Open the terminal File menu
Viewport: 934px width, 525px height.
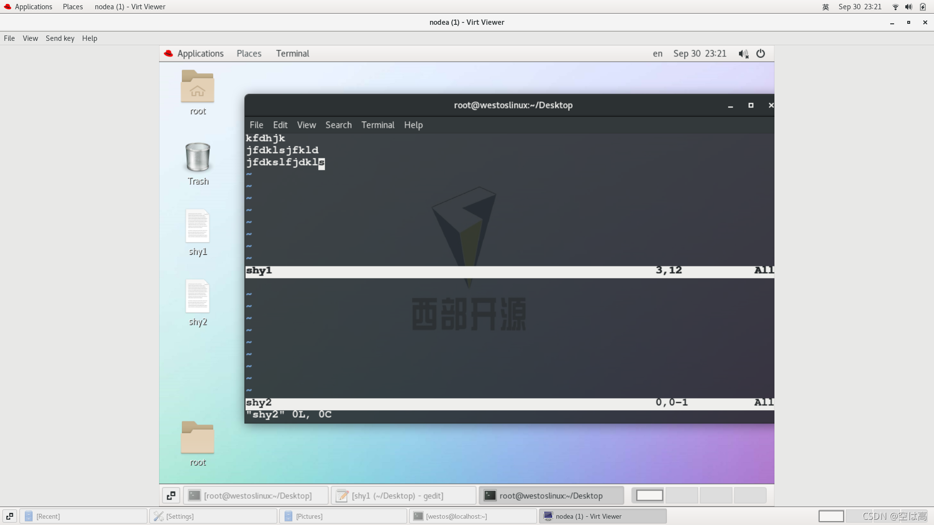(x=256, y=125)
